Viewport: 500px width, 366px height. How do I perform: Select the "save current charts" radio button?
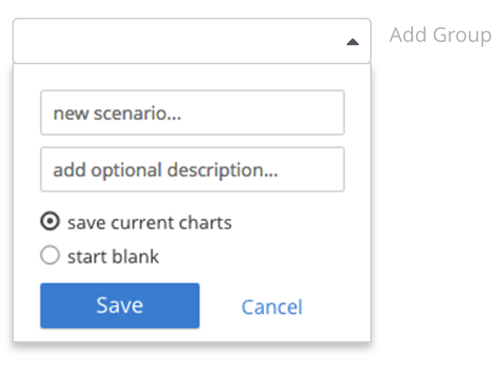(50, 222)
